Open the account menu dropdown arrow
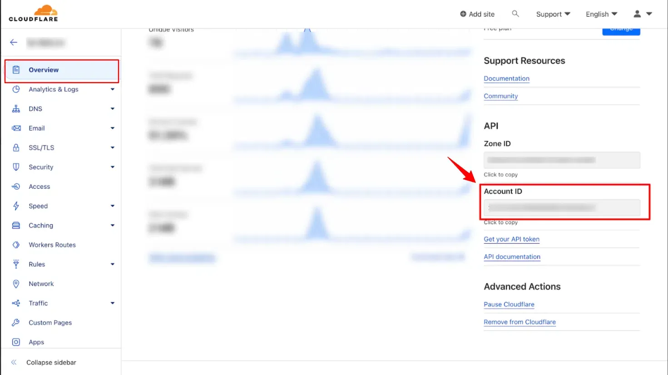 coord(649,14)
